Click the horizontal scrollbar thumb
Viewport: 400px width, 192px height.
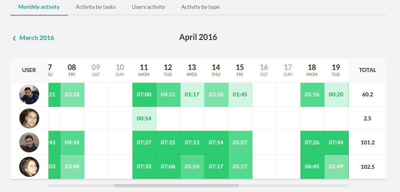pyautogui.click(x=176, y=186)
